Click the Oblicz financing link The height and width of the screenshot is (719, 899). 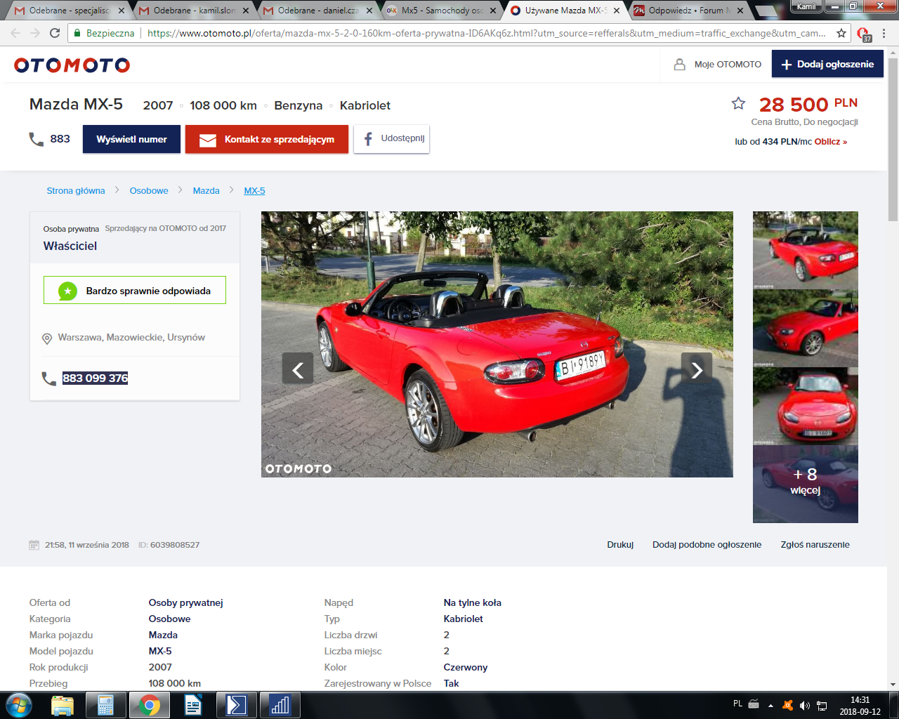tap(830, 142)
